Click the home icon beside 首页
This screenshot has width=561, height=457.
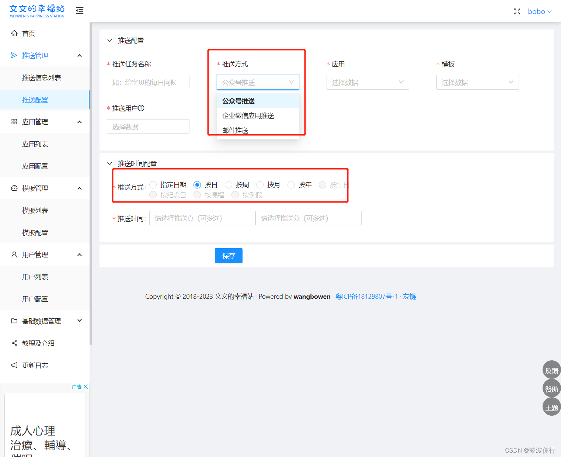[14, 33]
